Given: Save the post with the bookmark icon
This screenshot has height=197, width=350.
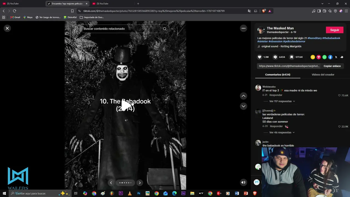Looking at the screenshot, I should pyautogui.click(x=292, y=57).
